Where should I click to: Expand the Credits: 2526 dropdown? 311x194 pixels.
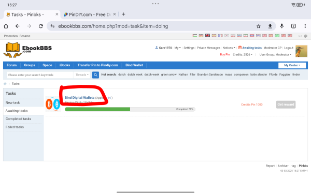(x=243, y=54)
